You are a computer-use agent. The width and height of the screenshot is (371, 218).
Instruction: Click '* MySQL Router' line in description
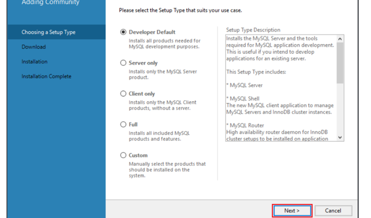click(245, 125)
